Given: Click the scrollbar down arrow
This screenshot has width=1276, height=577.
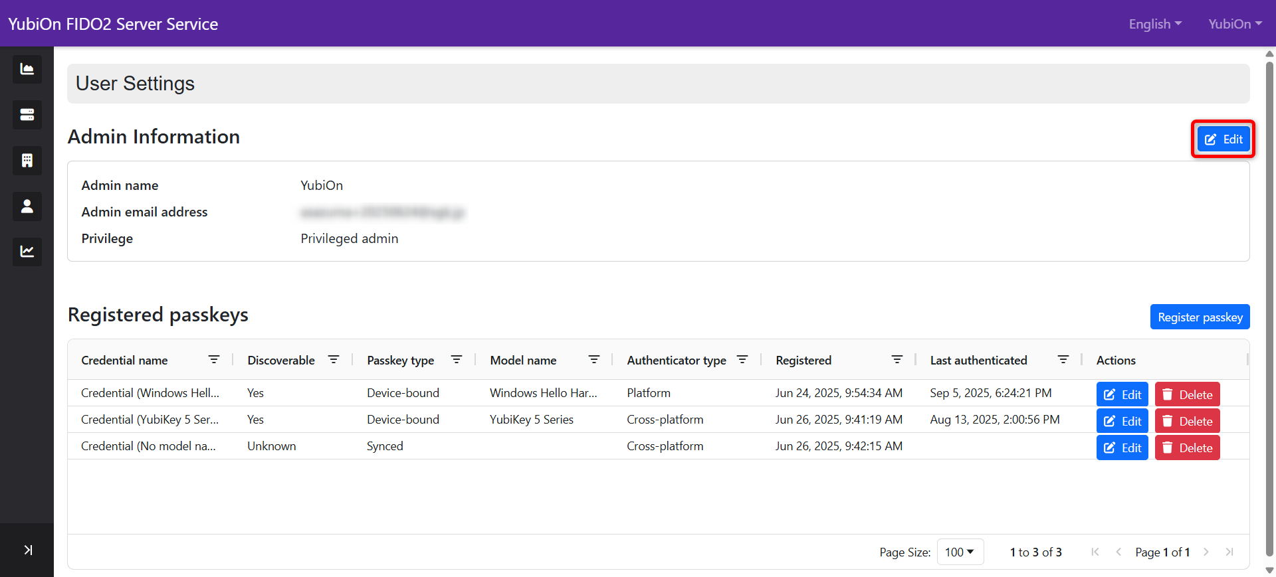Looking at the screenshot, I should pyautogui.click(x=1270, y=570).
